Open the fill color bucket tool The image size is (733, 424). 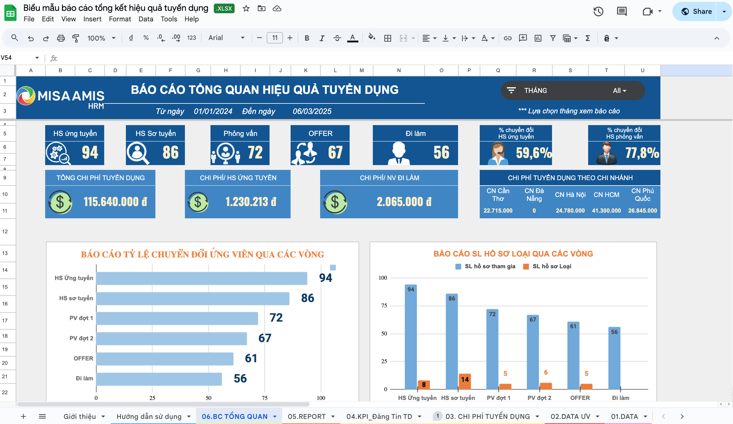click(372, 38)
